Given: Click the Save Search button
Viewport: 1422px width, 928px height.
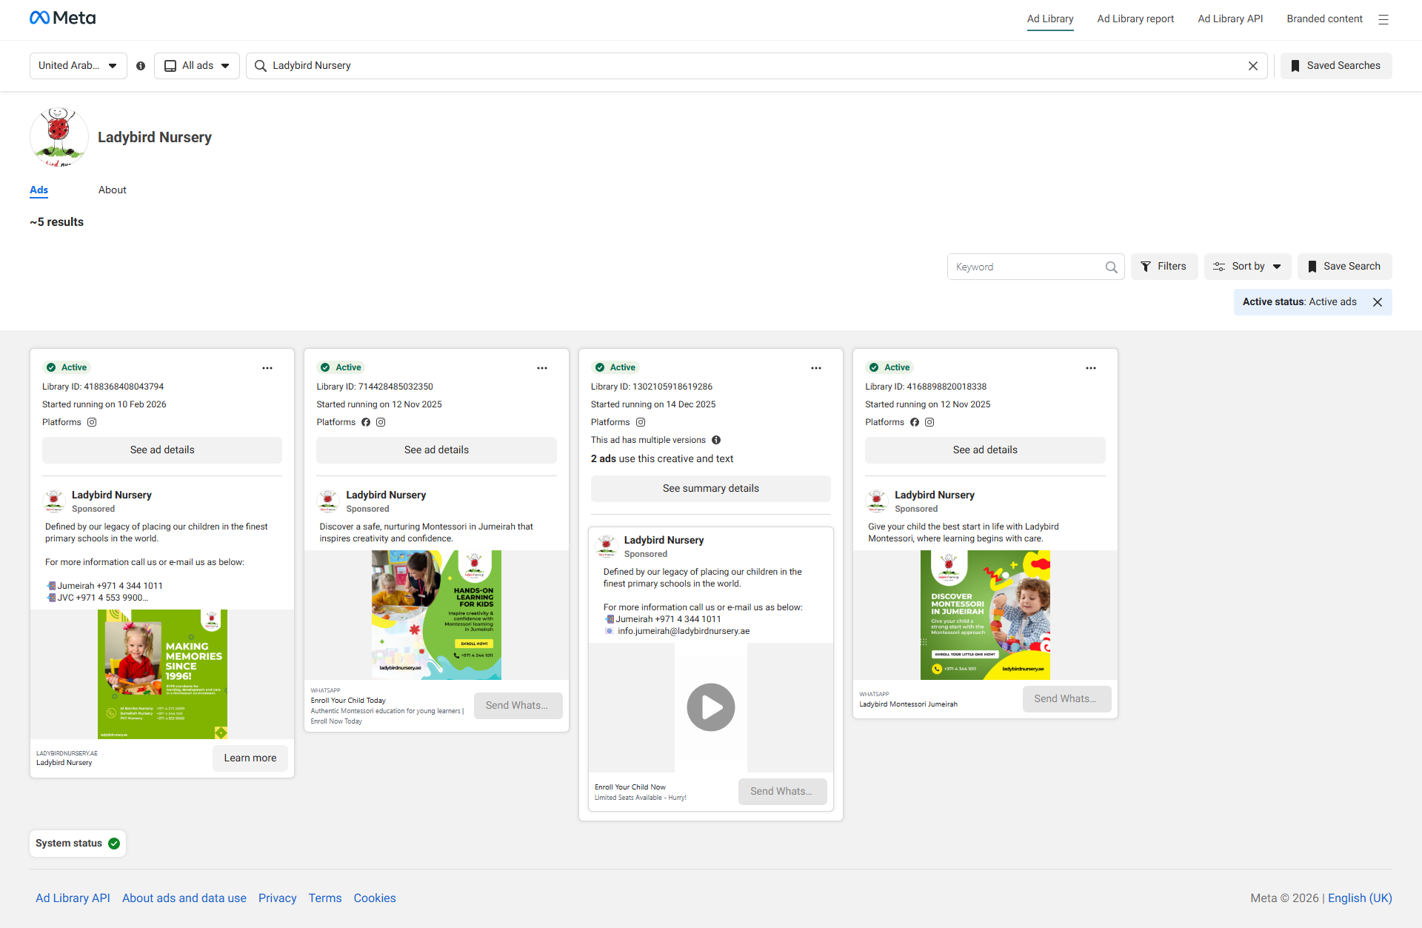Looking at the screenshot, I should click(1345, 267).
